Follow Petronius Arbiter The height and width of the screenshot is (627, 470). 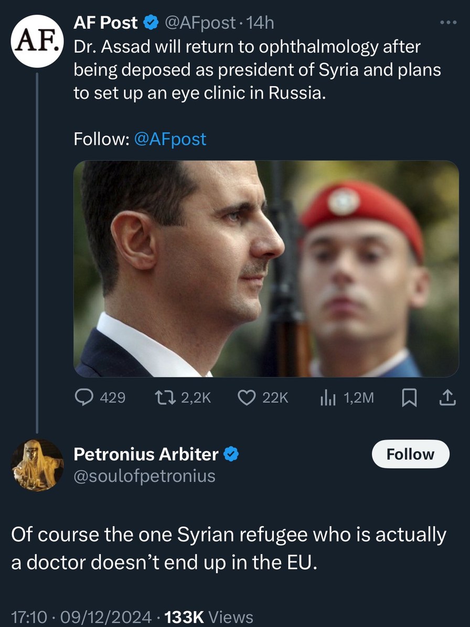[410, 454]
